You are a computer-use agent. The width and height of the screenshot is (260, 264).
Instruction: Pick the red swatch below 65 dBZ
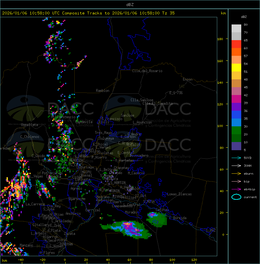236,44
